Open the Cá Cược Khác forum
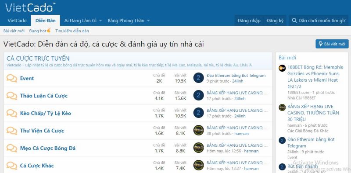 (37, 166)
